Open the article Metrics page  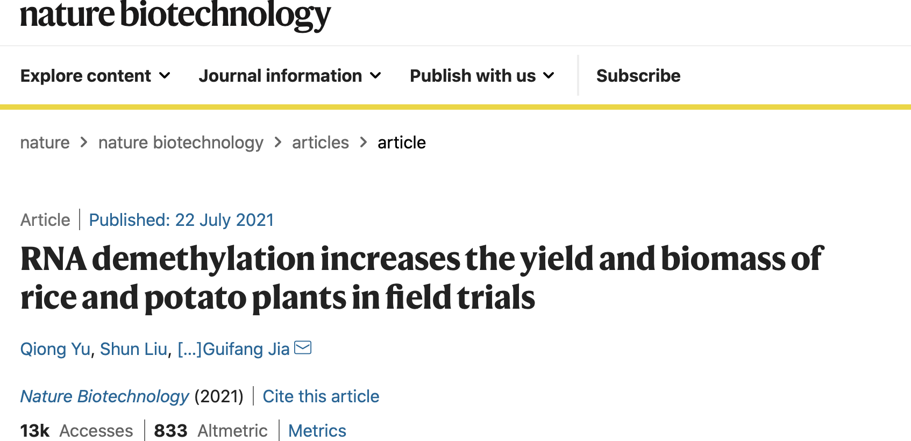pyautogui.click(x=317, y=431)
